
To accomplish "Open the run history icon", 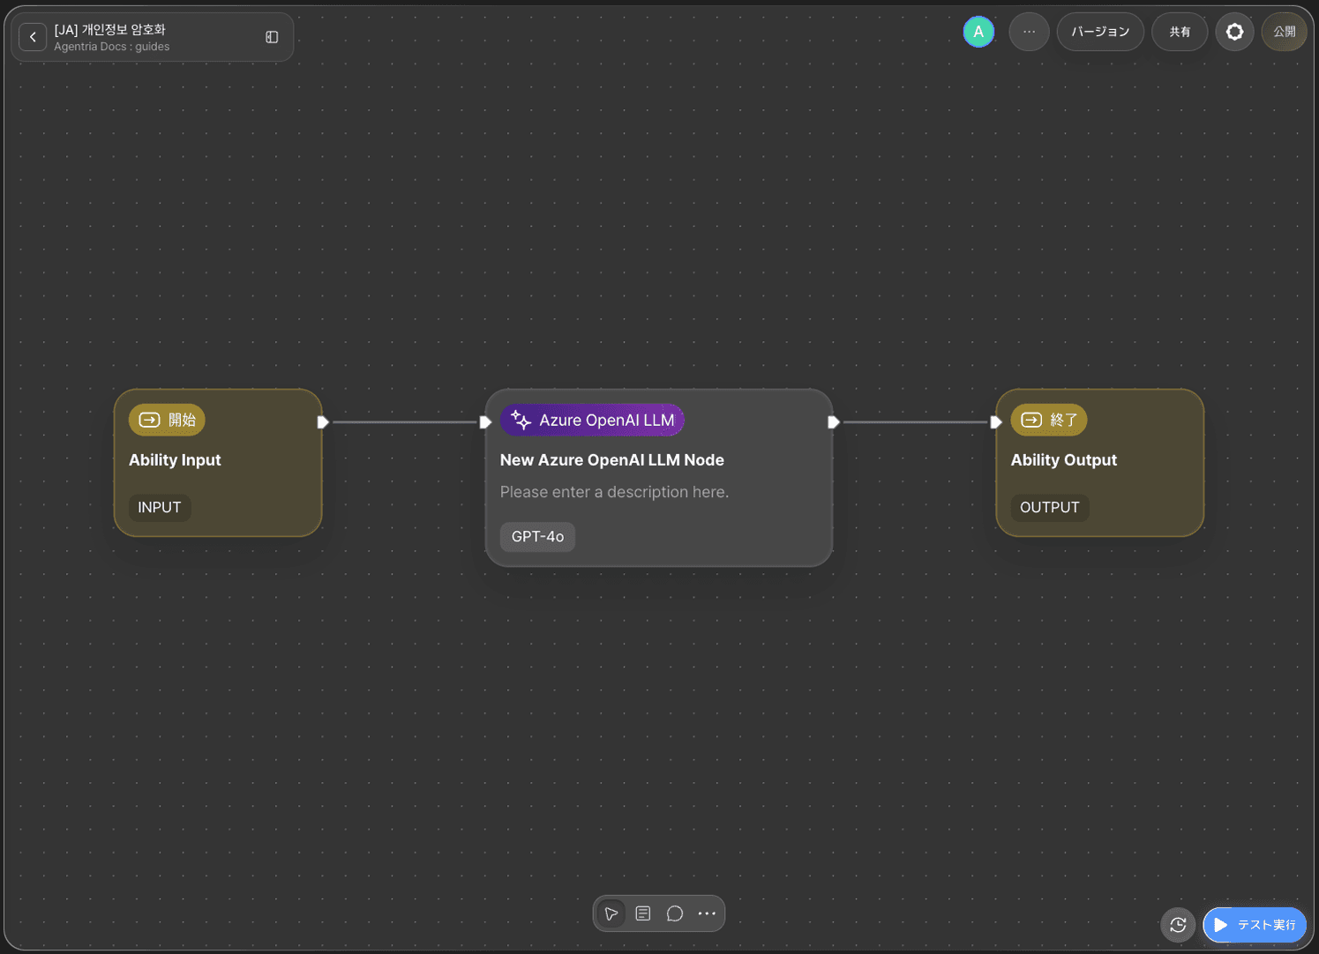I will (1178, 925).
